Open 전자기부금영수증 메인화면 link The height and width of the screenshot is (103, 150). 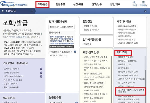click(88, 44)
